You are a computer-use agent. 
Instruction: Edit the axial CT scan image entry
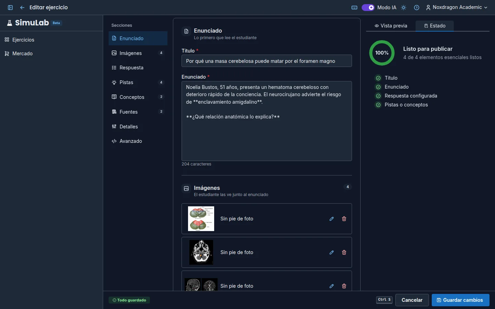click(332, 252)
